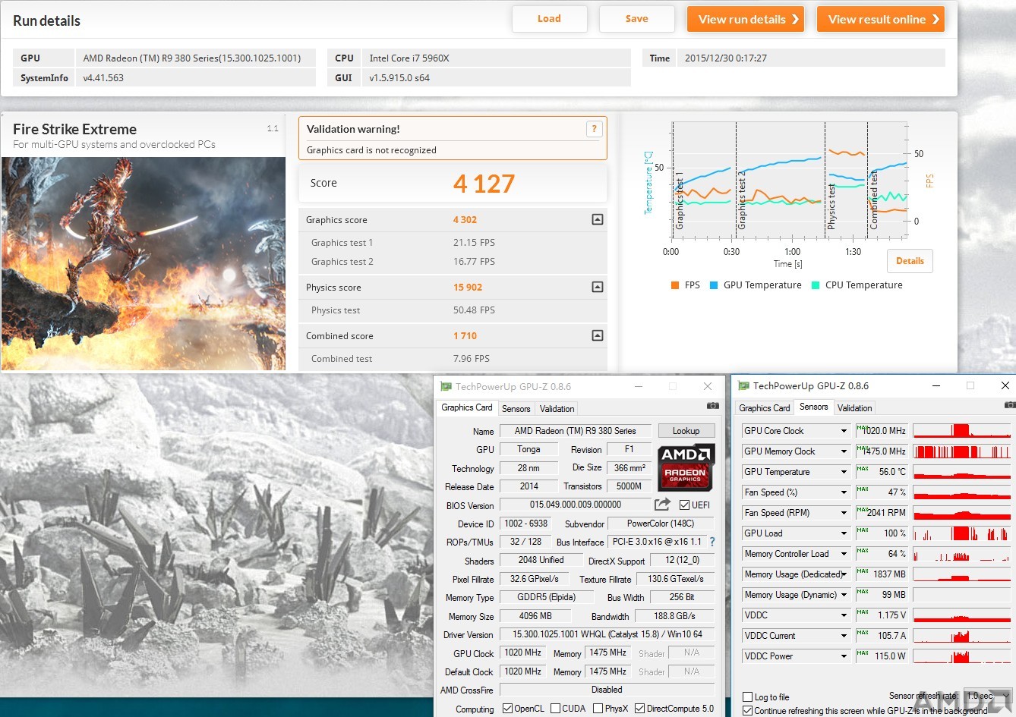Open the VDDC Power sensor dropdown

click(x=844, y=656)
